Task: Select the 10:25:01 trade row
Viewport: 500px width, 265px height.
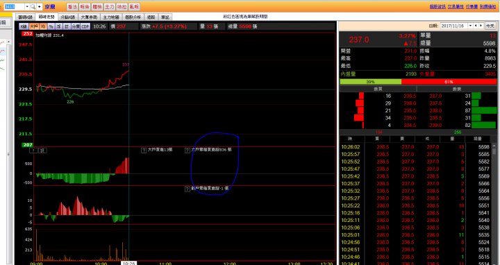Action: pos(415,234)
